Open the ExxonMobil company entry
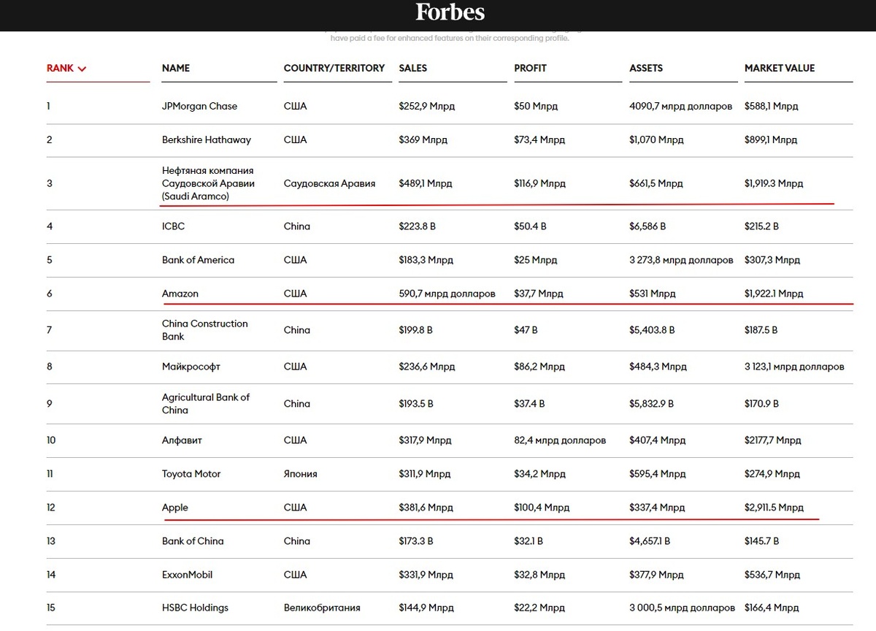 tap(187, 575)
